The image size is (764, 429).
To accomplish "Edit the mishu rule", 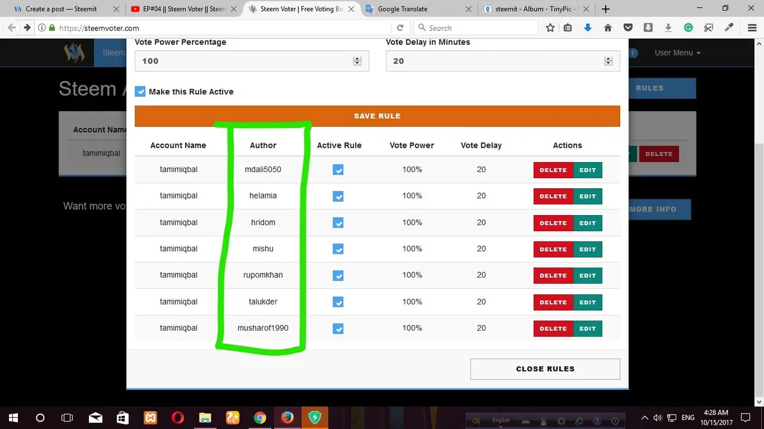I will tap(588, 249).
